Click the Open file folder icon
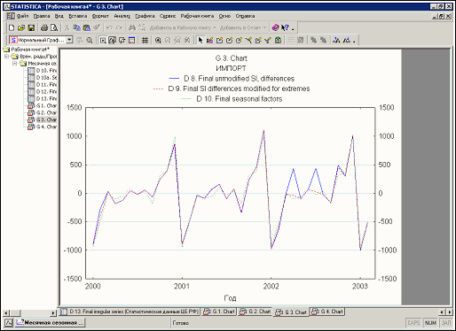Image resolution: width=456 pixels, height=331 pixels. (21, 27)
